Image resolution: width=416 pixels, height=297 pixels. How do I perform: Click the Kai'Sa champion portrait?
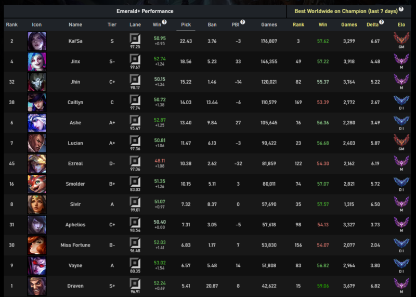pyautogui.click(x=36, y=41)
